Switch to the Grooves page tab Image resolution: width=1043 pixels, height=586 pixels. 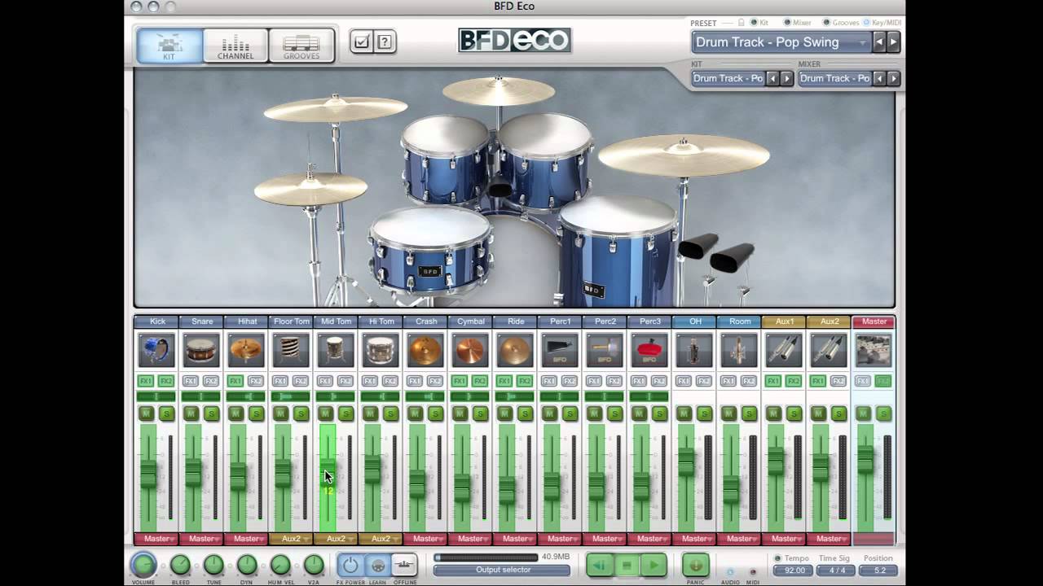point(301,46)
